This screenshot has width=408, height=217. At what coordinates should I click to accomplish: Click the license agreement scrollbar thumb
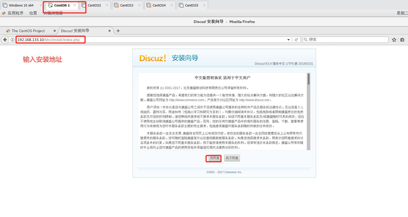pyautogui.click(x=309, y=79)
